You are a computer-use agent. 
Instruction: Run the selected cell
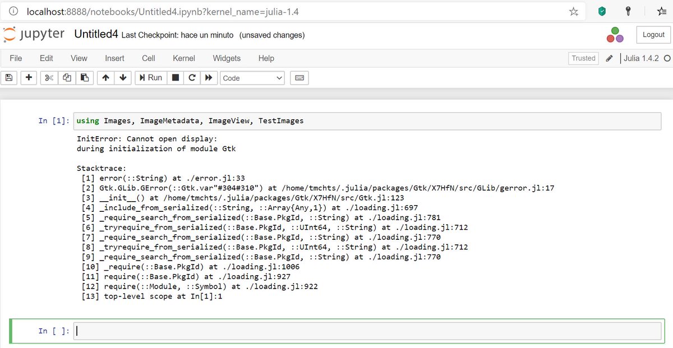151,78
